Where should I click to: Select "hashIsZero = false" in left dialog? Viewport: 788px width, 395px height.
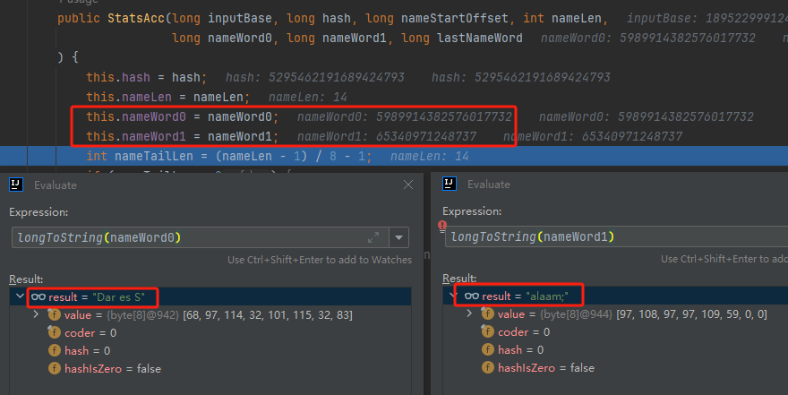pos(113,369)
